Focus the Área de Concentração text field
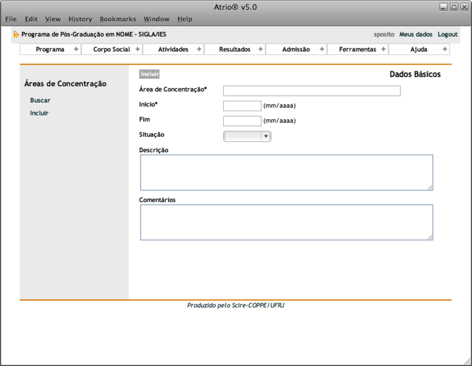This screenshot has height=366, width=472. [x=312, y=91]
